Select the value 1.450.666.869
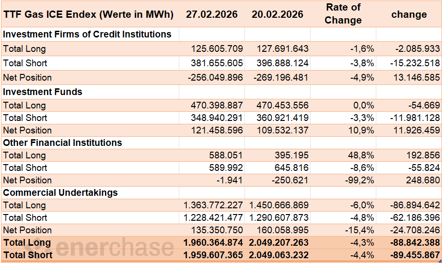Screen dimensions: 442x263 coord(279,205)
